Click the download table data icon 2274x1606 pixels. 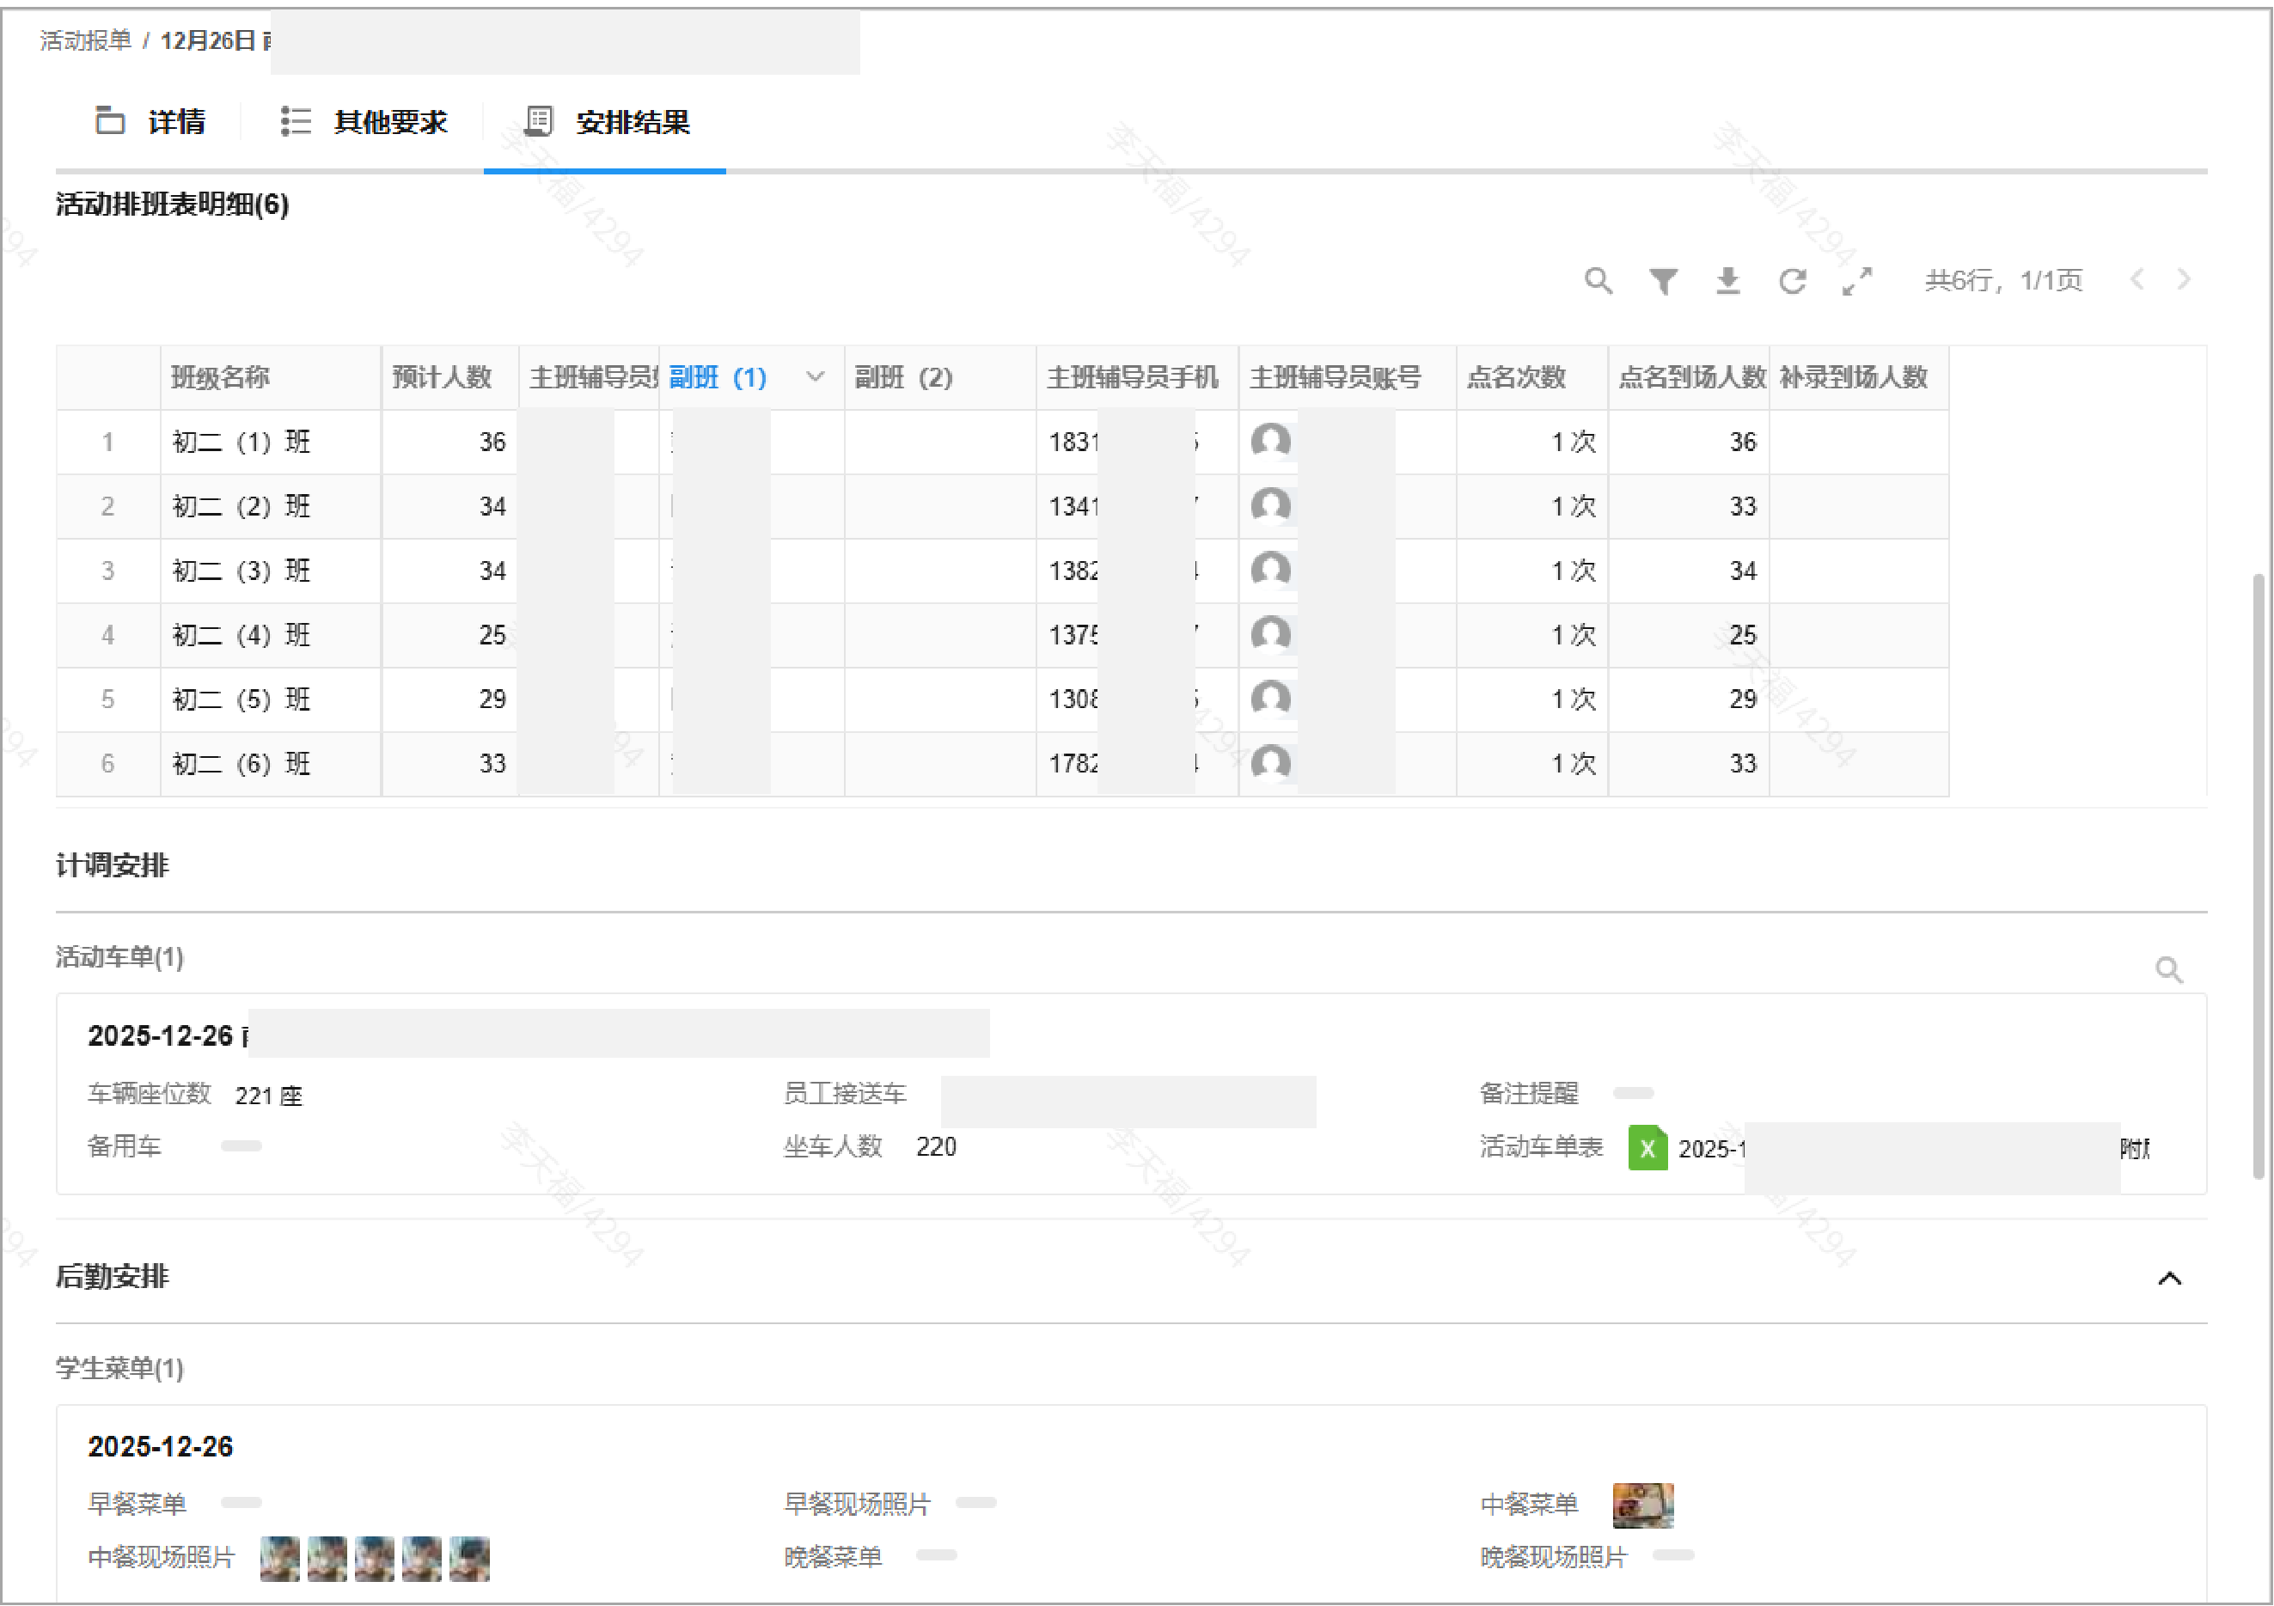pos(1727,281)
